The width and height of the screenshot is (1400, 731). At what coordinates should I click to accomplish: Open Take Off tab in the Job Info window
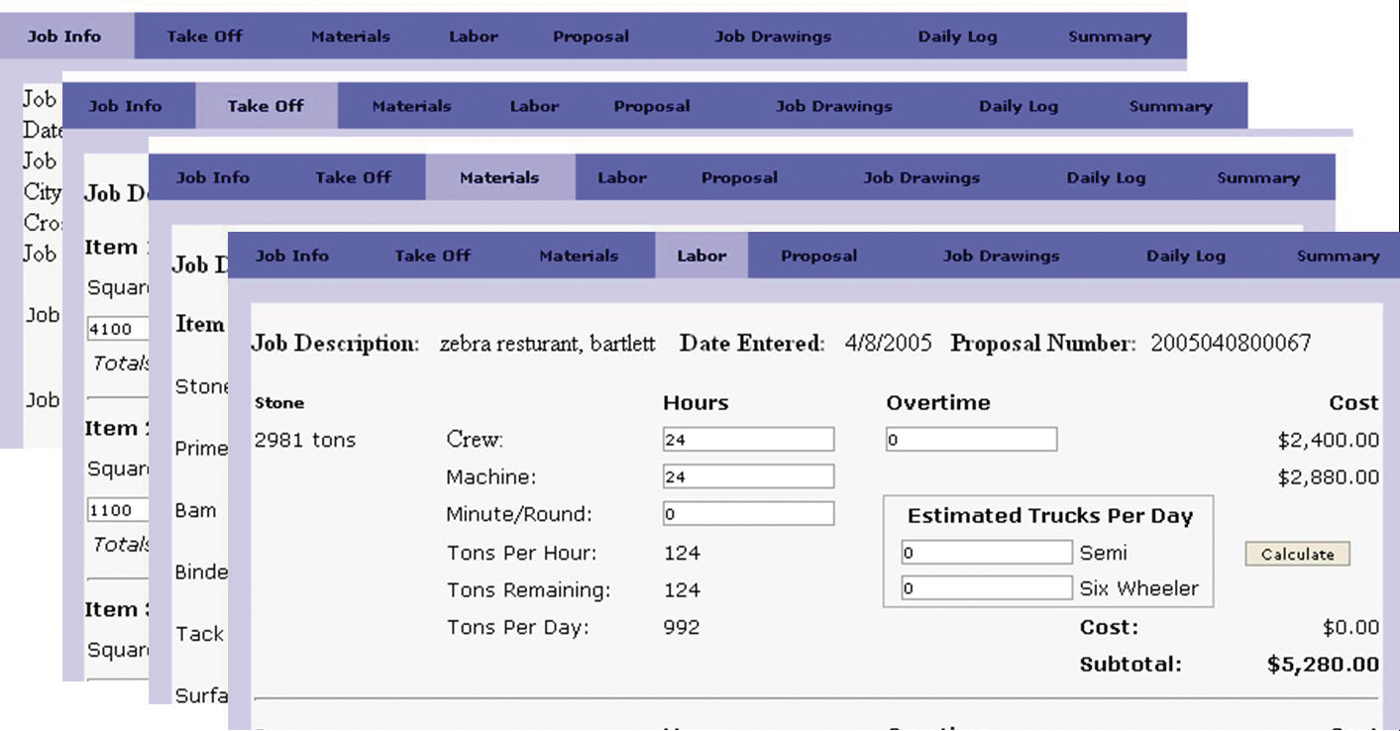click(204, 37)
